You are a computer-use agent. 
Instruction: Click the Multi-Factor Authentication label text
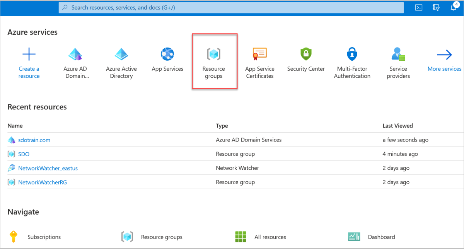[x=352, y=72]
